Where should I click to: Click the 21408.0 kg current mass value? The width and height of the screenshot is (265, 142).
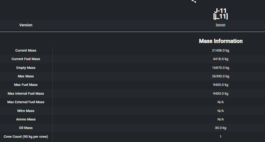[x=220, y=51]
